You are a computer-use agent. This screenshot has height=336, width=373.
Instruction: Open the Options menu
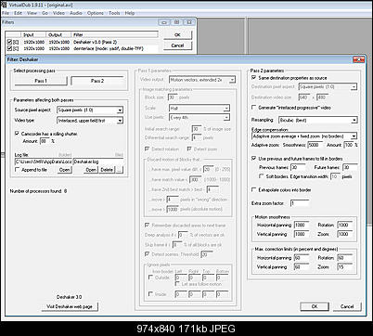(96, 13)
